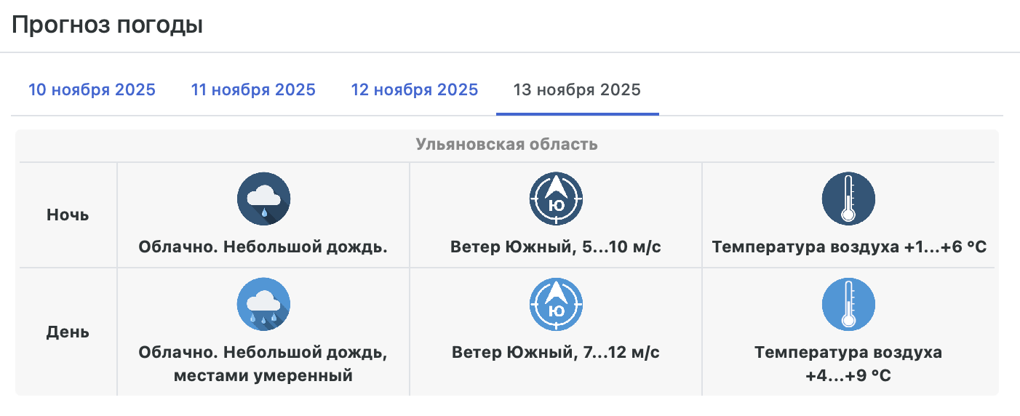
Task: Select the 12 ноября 2025 tab
Action: 415,90
